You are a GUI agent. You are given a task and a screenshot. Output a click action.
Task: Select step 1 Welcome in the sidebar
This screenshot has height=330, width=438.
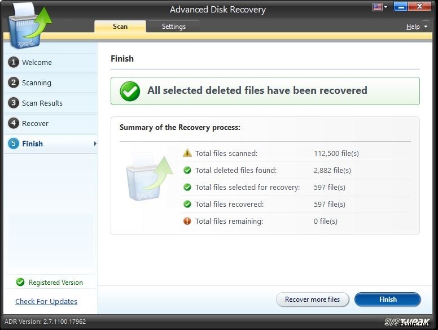(x=37, y=62)
